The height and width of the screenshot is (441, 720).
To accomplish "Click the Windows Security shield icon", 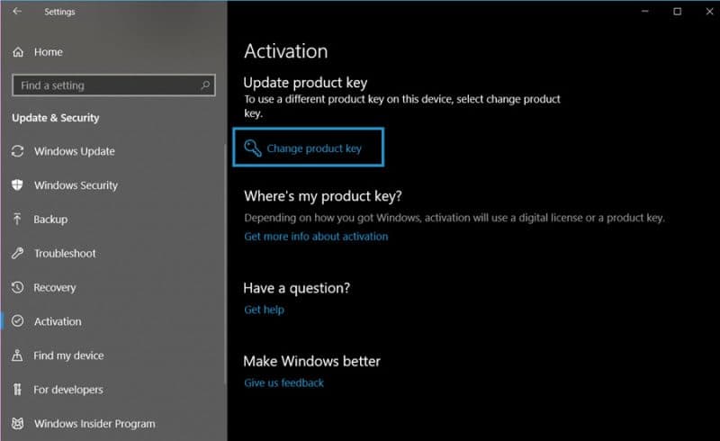I will (x=17, y=185).
